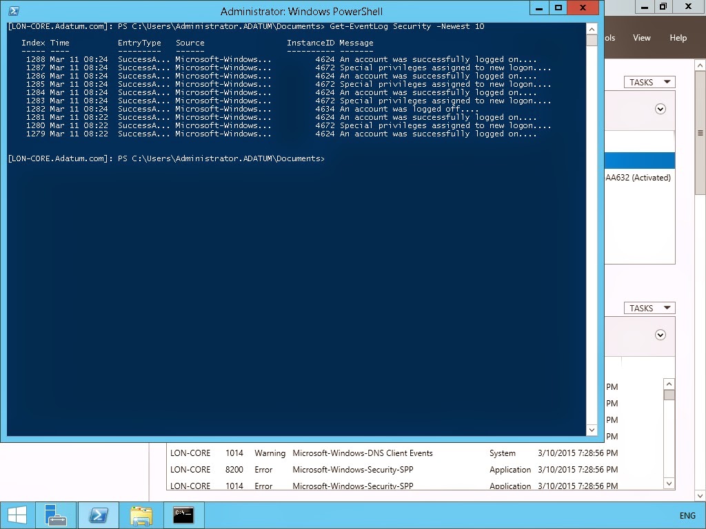Select the AA632 (Activated) entry

pos(638,177)
